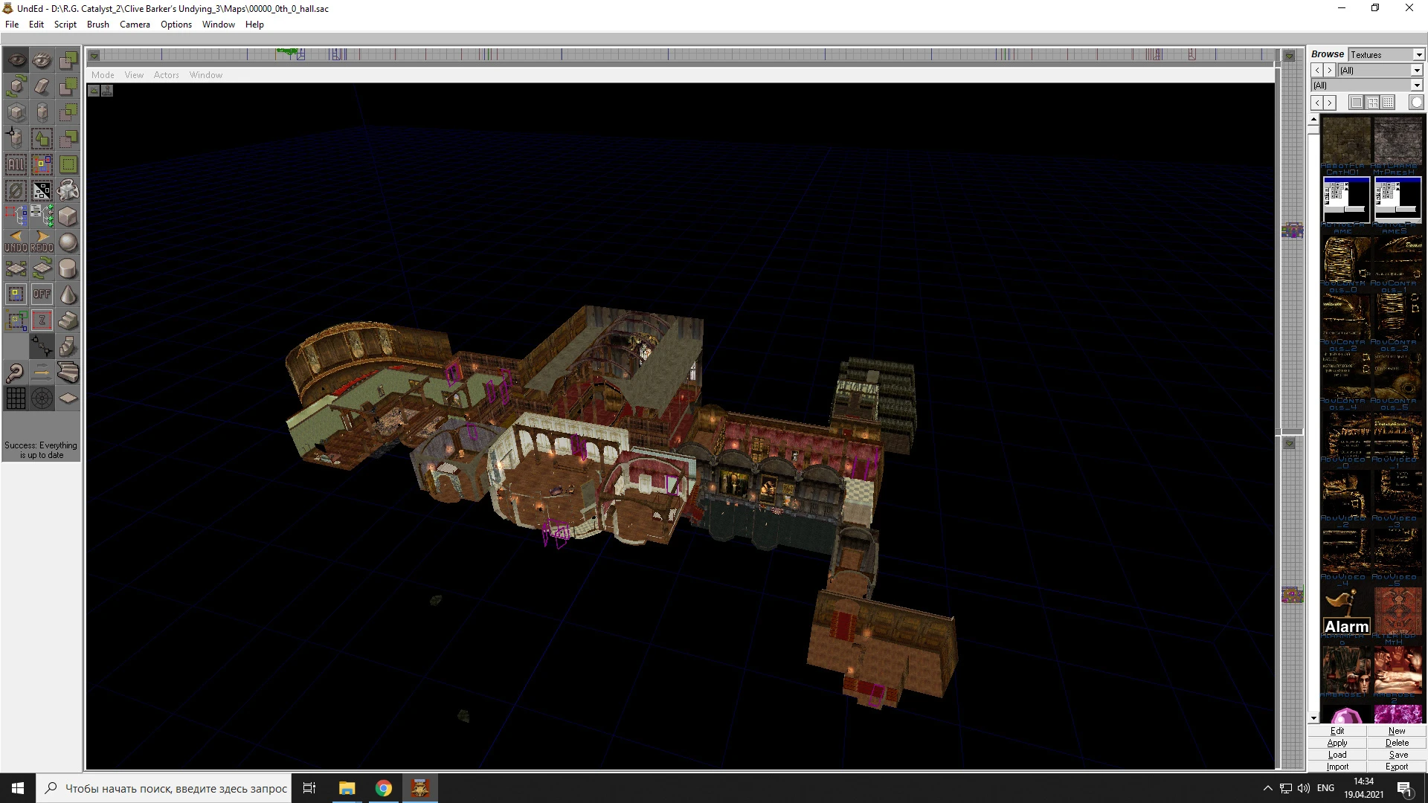Open the Brush menu
Screen dimensions: 1428x803
pyautogui.click(x=97, y=25)
